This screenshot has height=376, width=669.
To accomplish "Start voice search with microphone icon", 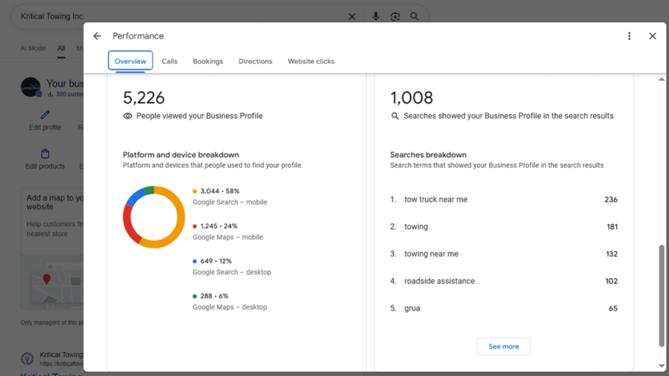I will click(x=375, y=17).
